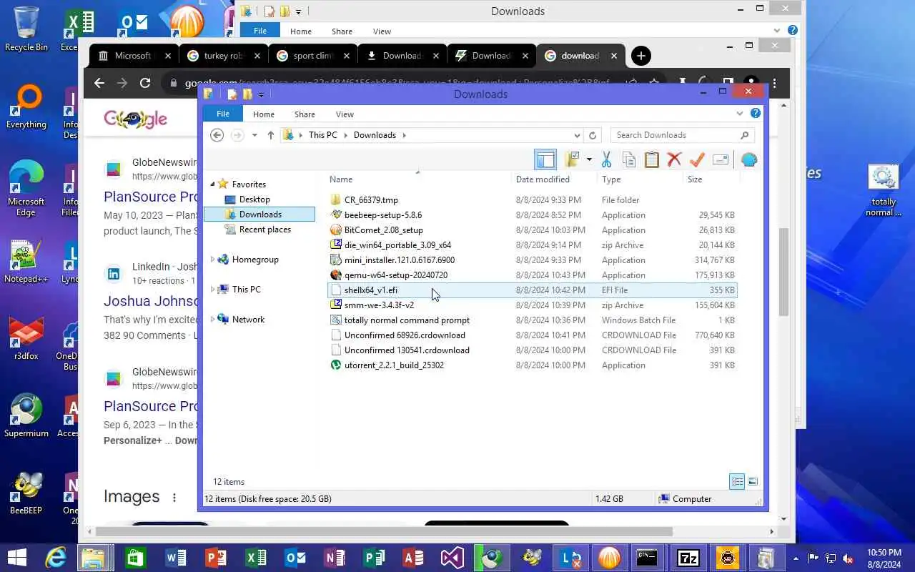This screenshot has width=915, height=572.
Task: Open Internet Explorer from the taskbar
Action: pos(55,557)
